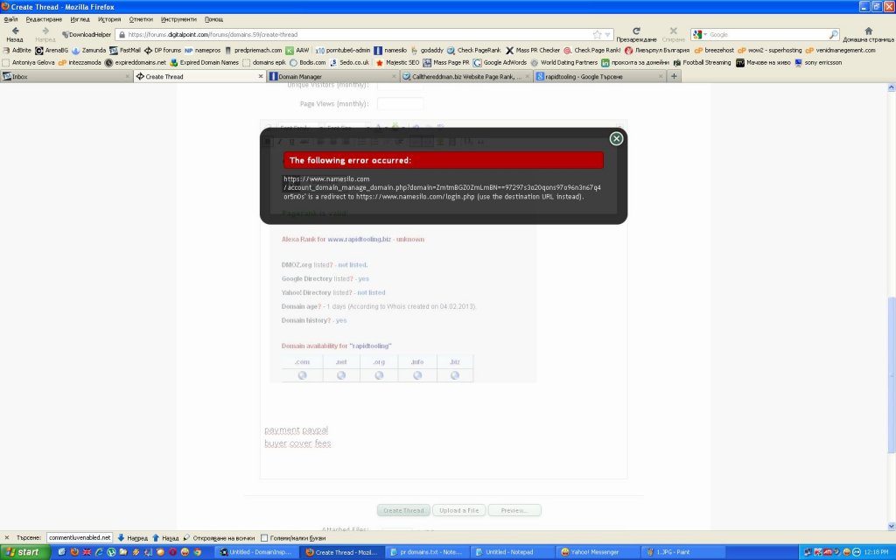896x560 pixels.
Task: Click the Upload a File button
Action: pos(458,510)
